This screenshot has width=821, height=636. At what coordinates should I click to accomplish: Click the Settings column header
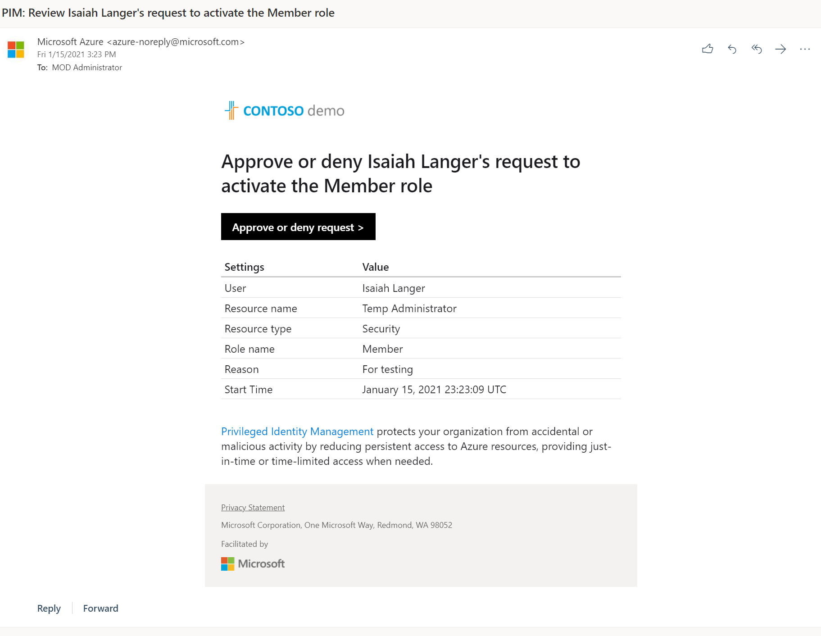coord(245,267)
